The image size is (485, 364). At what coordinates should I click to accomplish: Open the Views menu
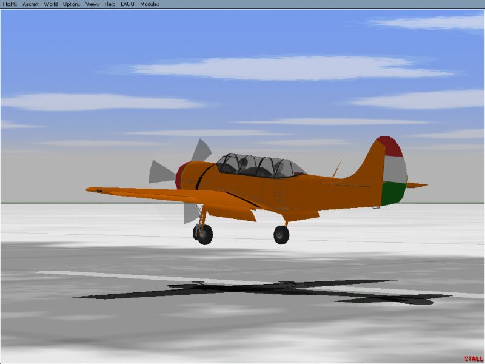[x=92, y=4]
